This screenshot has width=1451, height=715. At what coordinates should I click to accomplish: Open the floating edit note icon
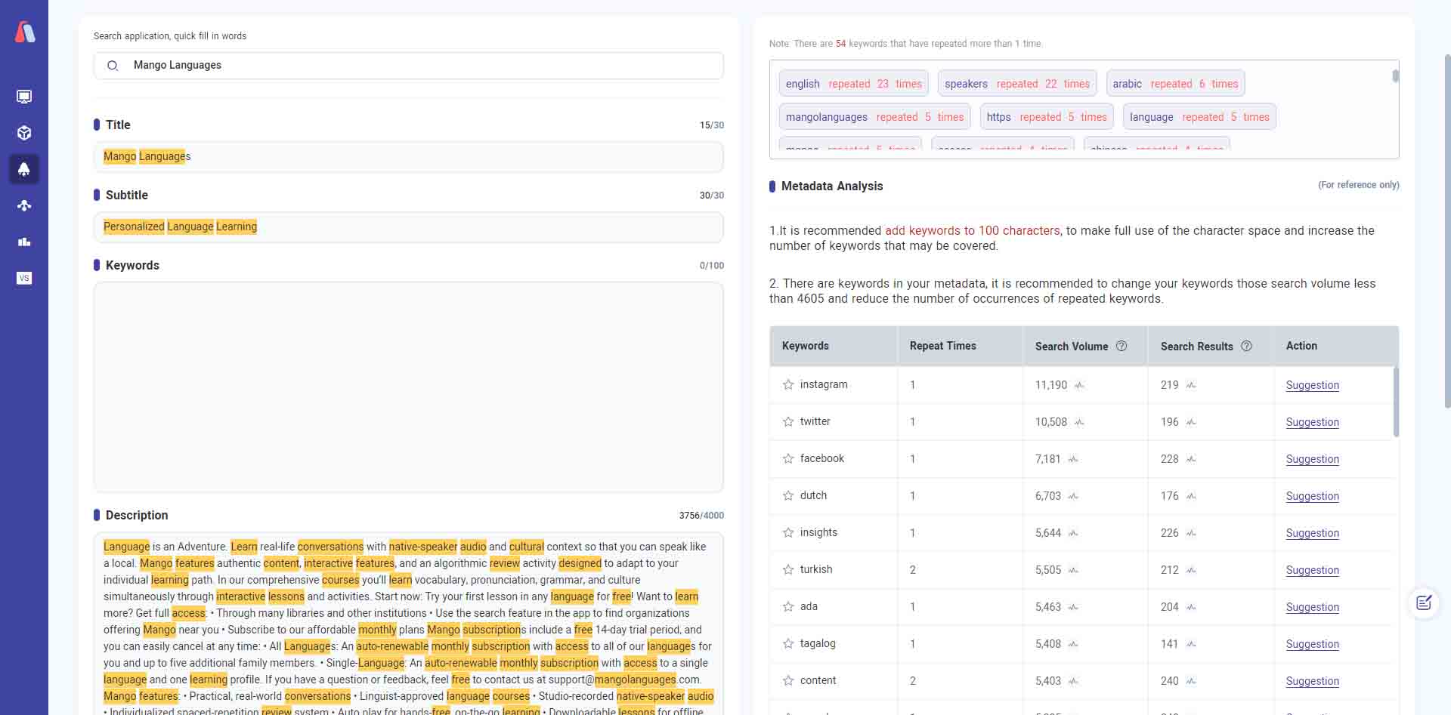(x=1424, y=603)
